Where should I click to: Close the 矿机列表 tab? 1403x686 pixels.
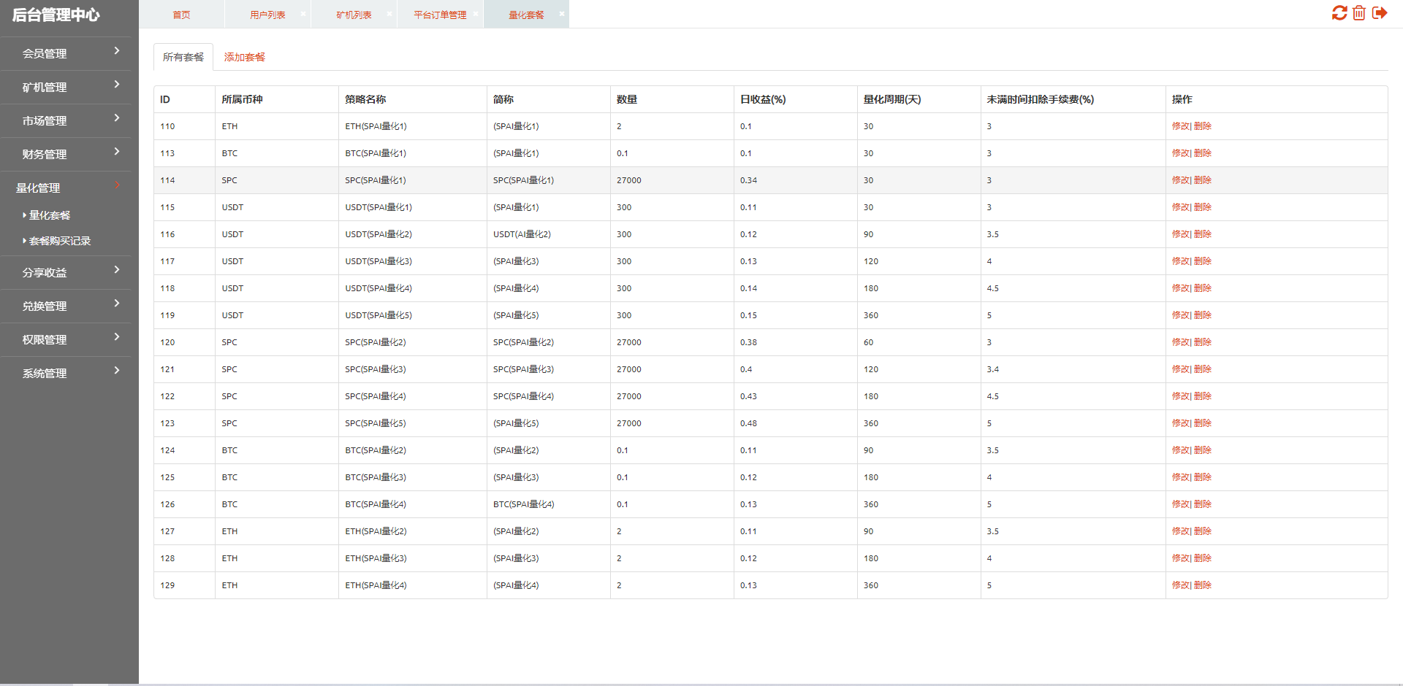tap(389, 14)
